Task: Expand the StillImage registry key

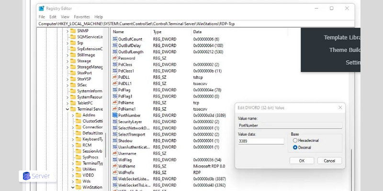Action: pos(68,55)
